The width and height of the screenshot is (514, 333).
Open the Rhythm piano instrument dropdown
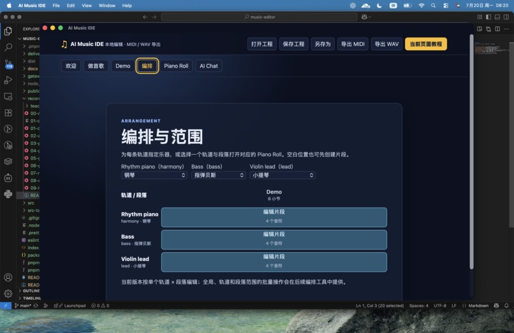coord(154,175)
